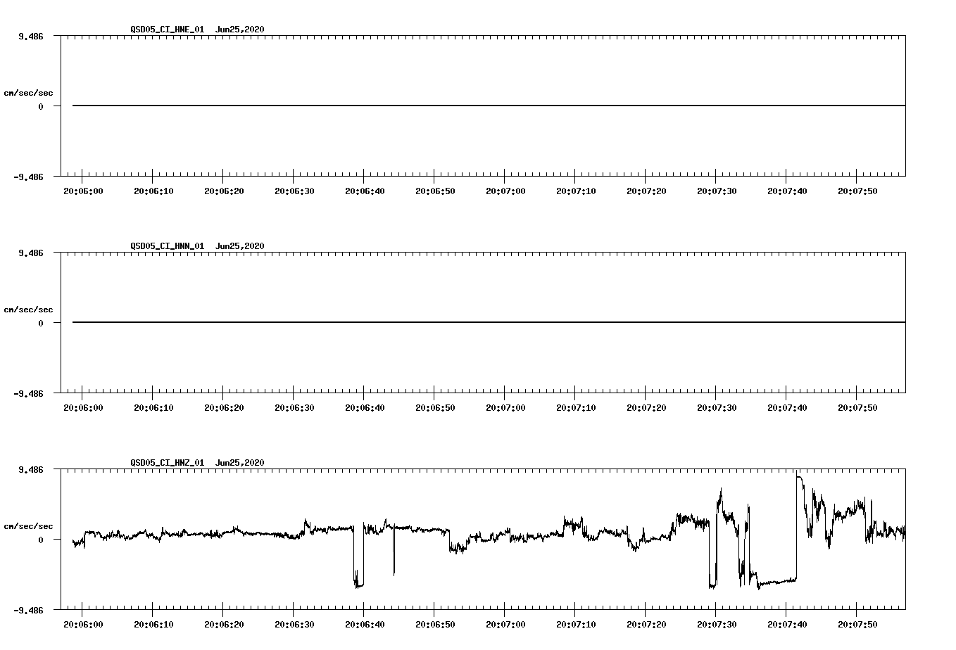Click 20:07:00 time label under HNE plot
The image size is (956, 650).
click(505, 191)
